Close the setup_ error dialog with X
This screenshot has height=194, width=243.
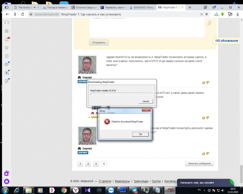click(146, 110)
